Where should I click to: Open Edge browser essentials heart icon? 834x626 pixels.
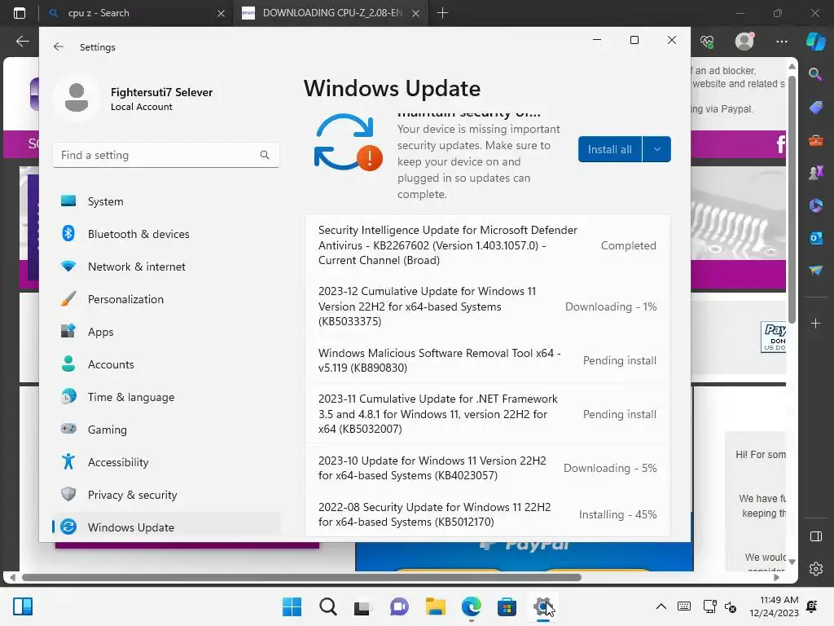[707, 42]
